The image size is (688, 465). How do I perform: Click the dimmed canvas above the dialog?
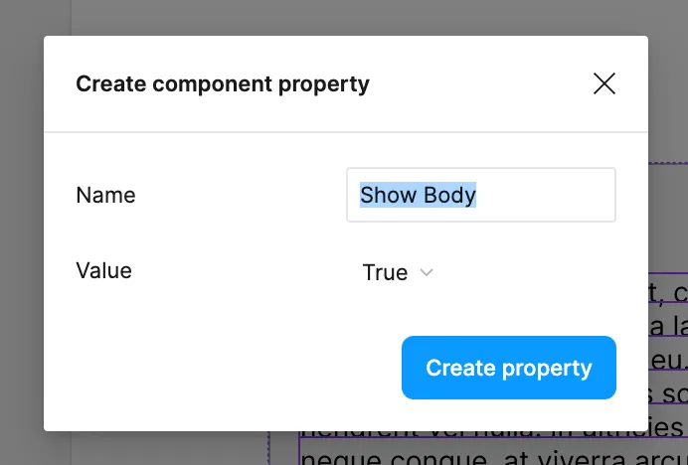tap(348, 18)
